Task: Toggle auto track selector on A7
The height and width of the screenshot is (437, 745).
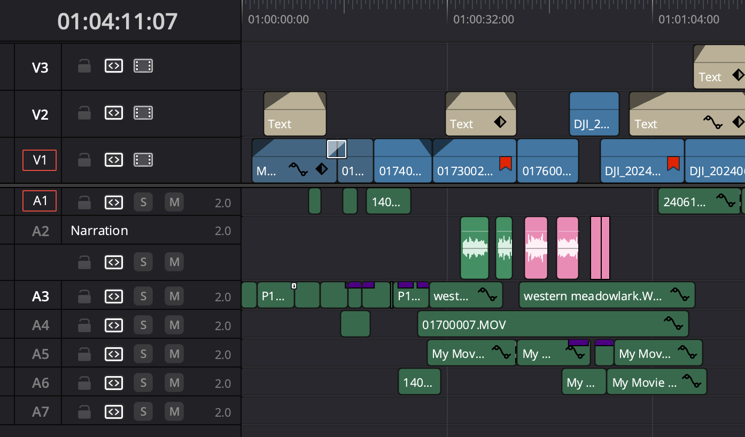Action: coord(113,411)
